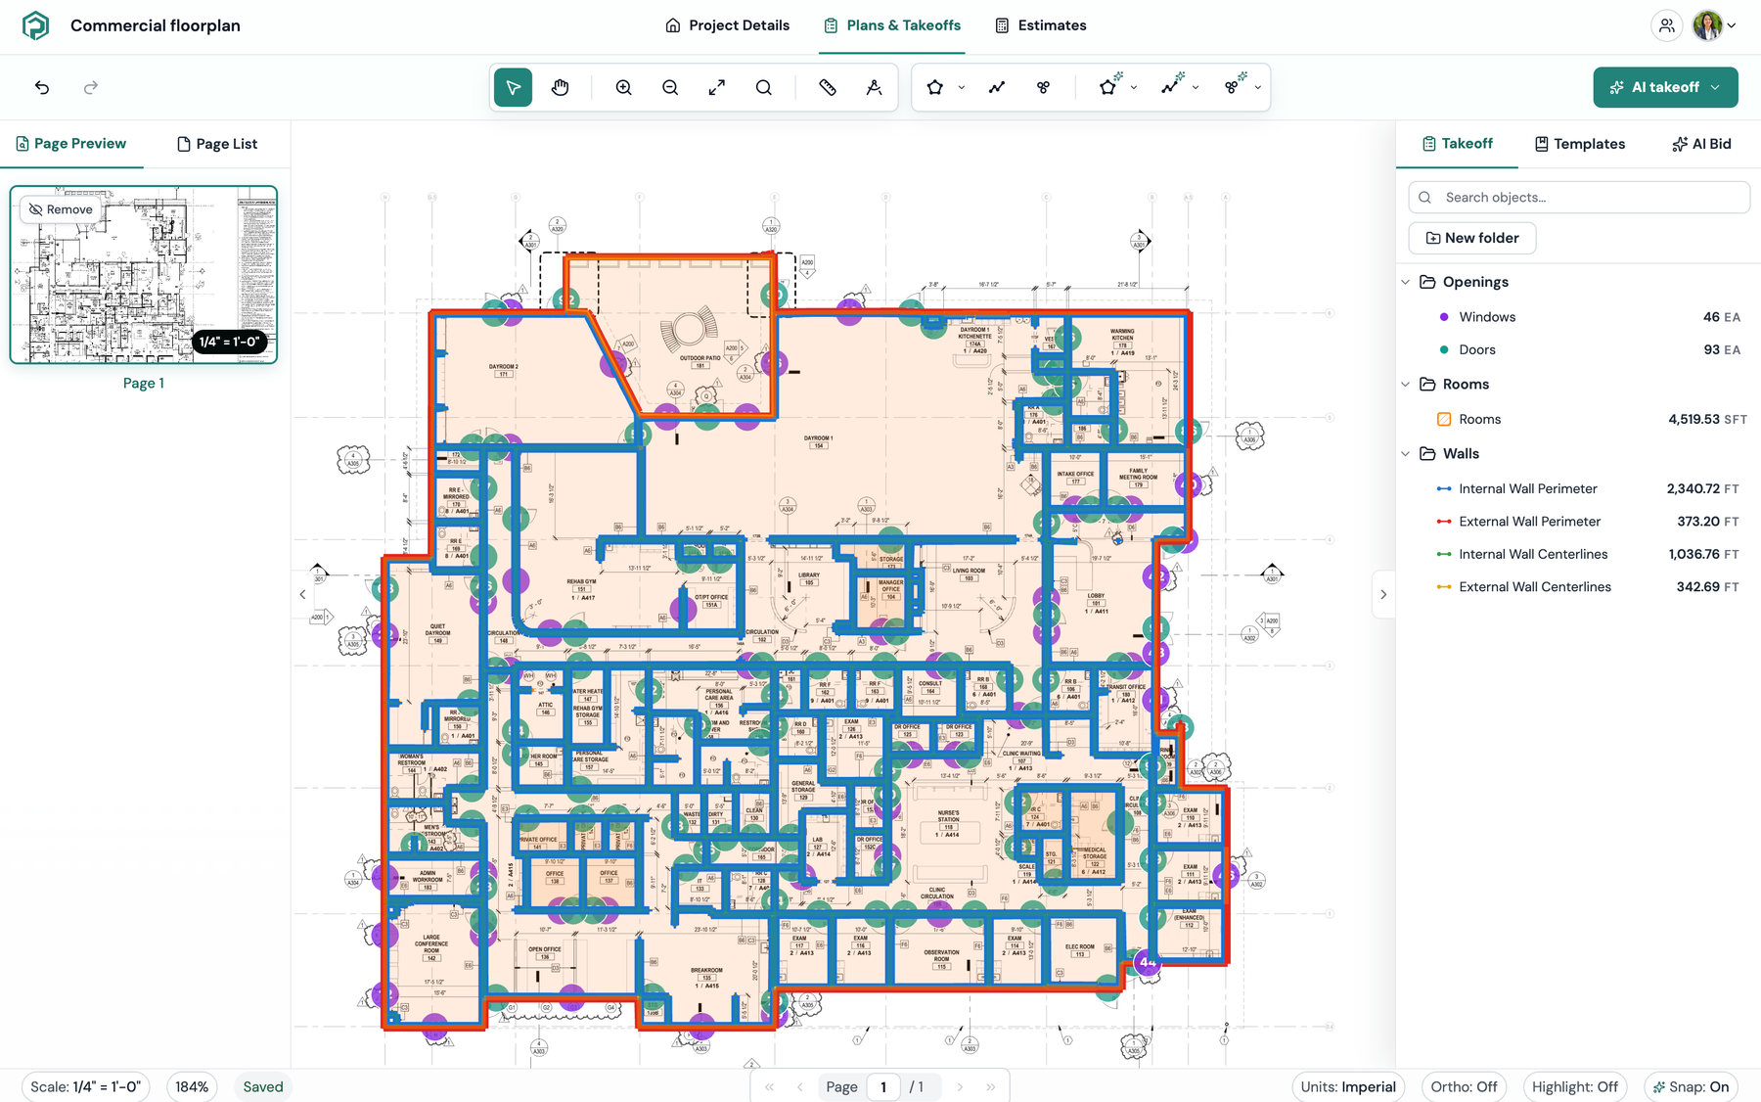Open user avatar account menu

(1715, 25)
